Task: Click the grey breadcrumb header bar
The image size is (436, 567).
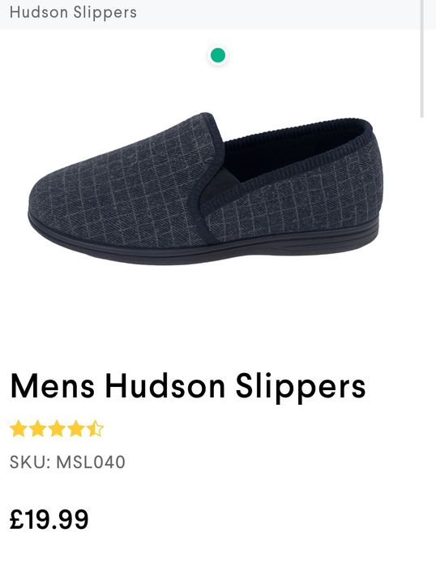Action: pos(210,15)
